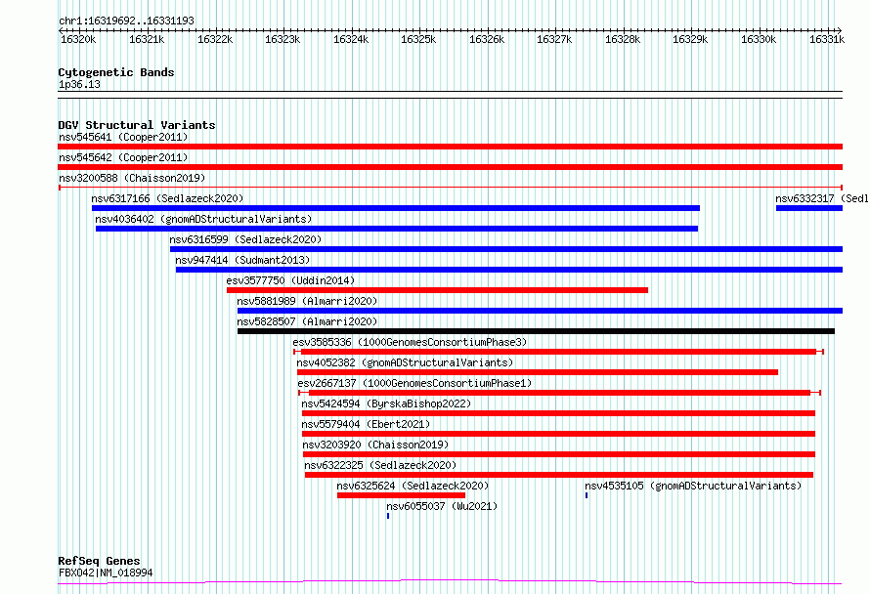Select the nsv545642 (Cooper2011) variant label

click(123, 157)
